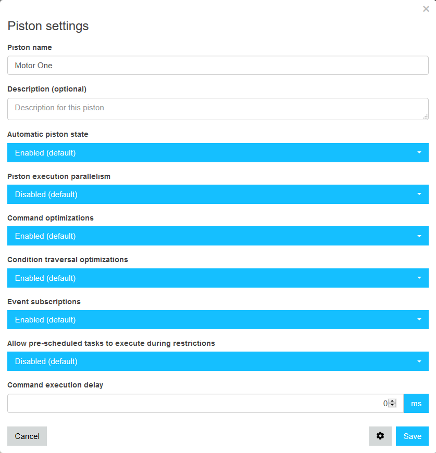Viewport: 436px width, 453px height.
Task: Click the Description for this piston field
Action: 218,109
